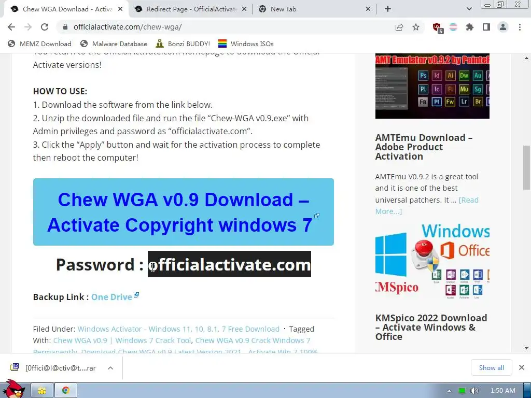The image size is (531, 398).
Task: Open the MEMZ Download bookmark
Action: pyautogui.click(x=39, y=44)
